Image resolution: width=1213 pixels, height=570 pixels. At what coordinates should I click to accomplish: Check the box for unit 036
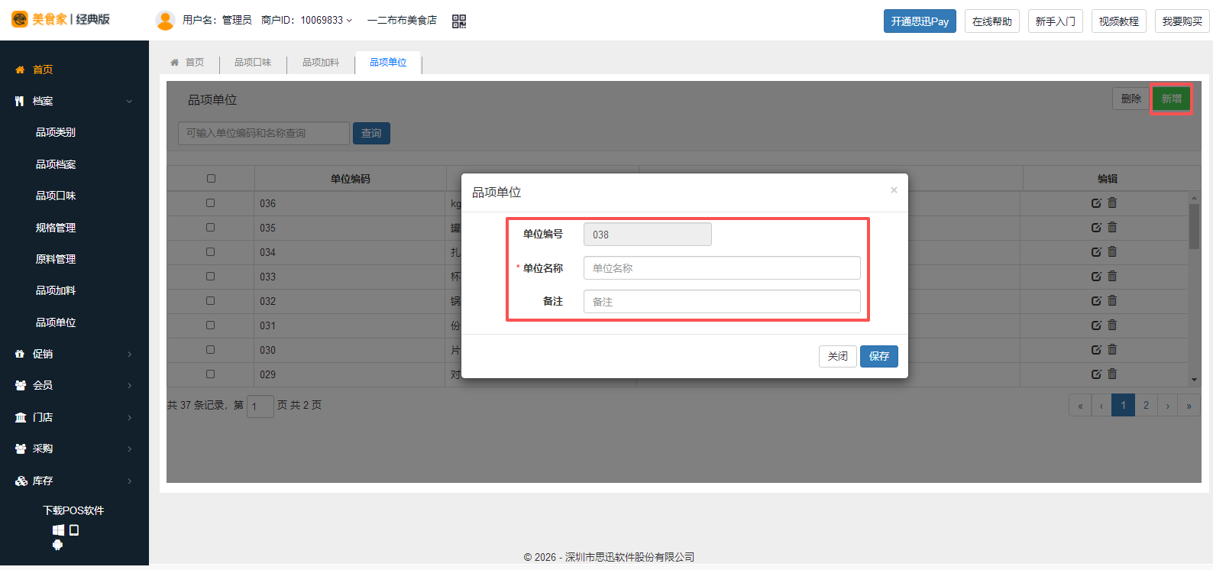211,203
